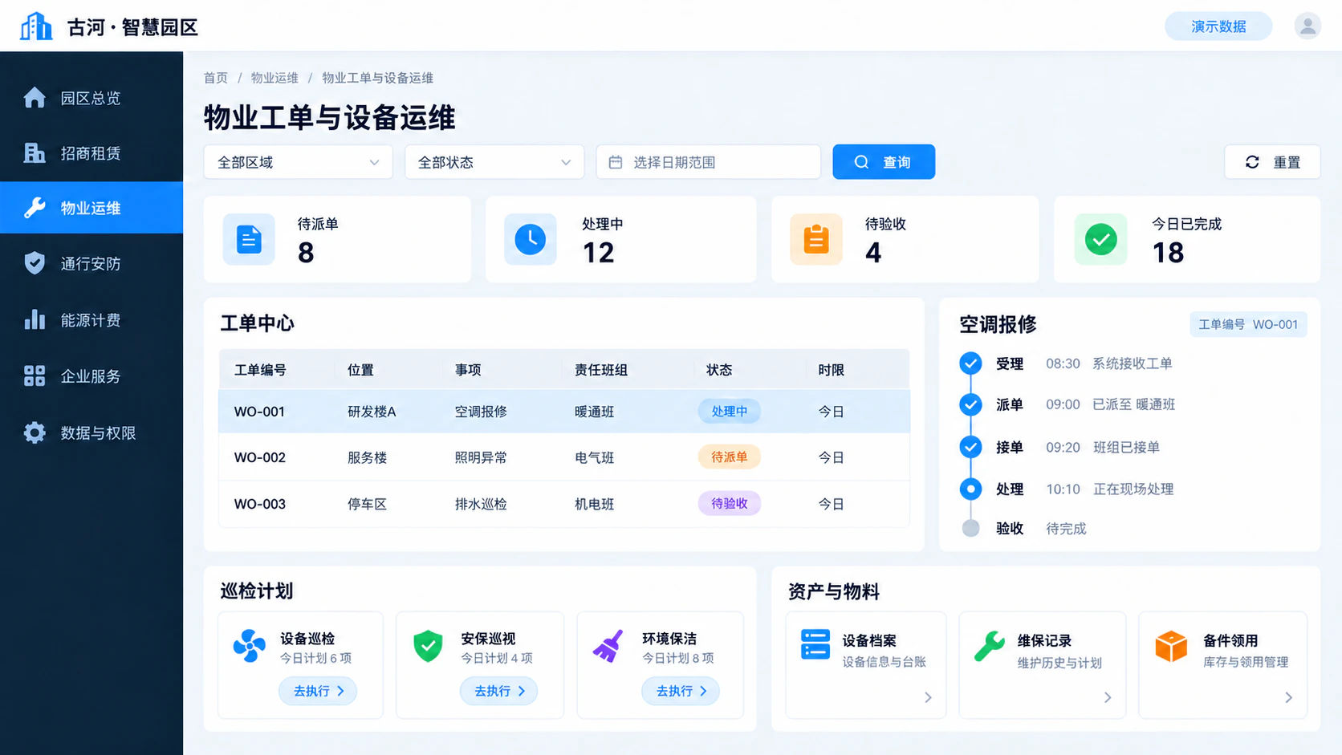Viewport: 1342px width, 755px height.
Task: Click the 重置 reset button
Action: point(1272,162)
